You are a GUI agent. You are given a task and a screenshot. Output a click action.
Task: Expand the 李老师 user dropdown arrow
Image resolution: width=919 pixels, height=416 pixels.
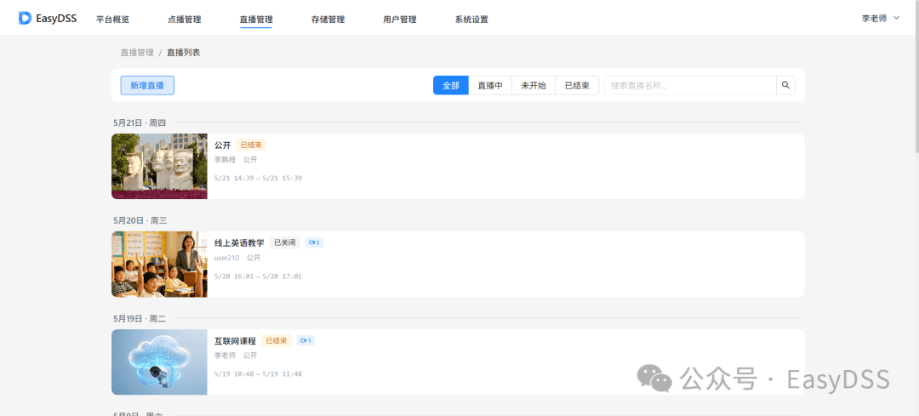pos(896,18)
